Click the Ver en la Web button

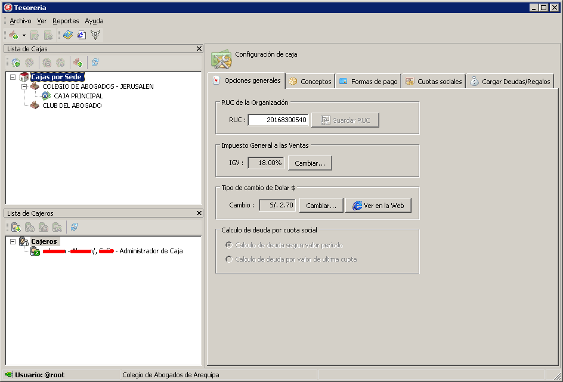pyautogui.click(x=379, y=206)
